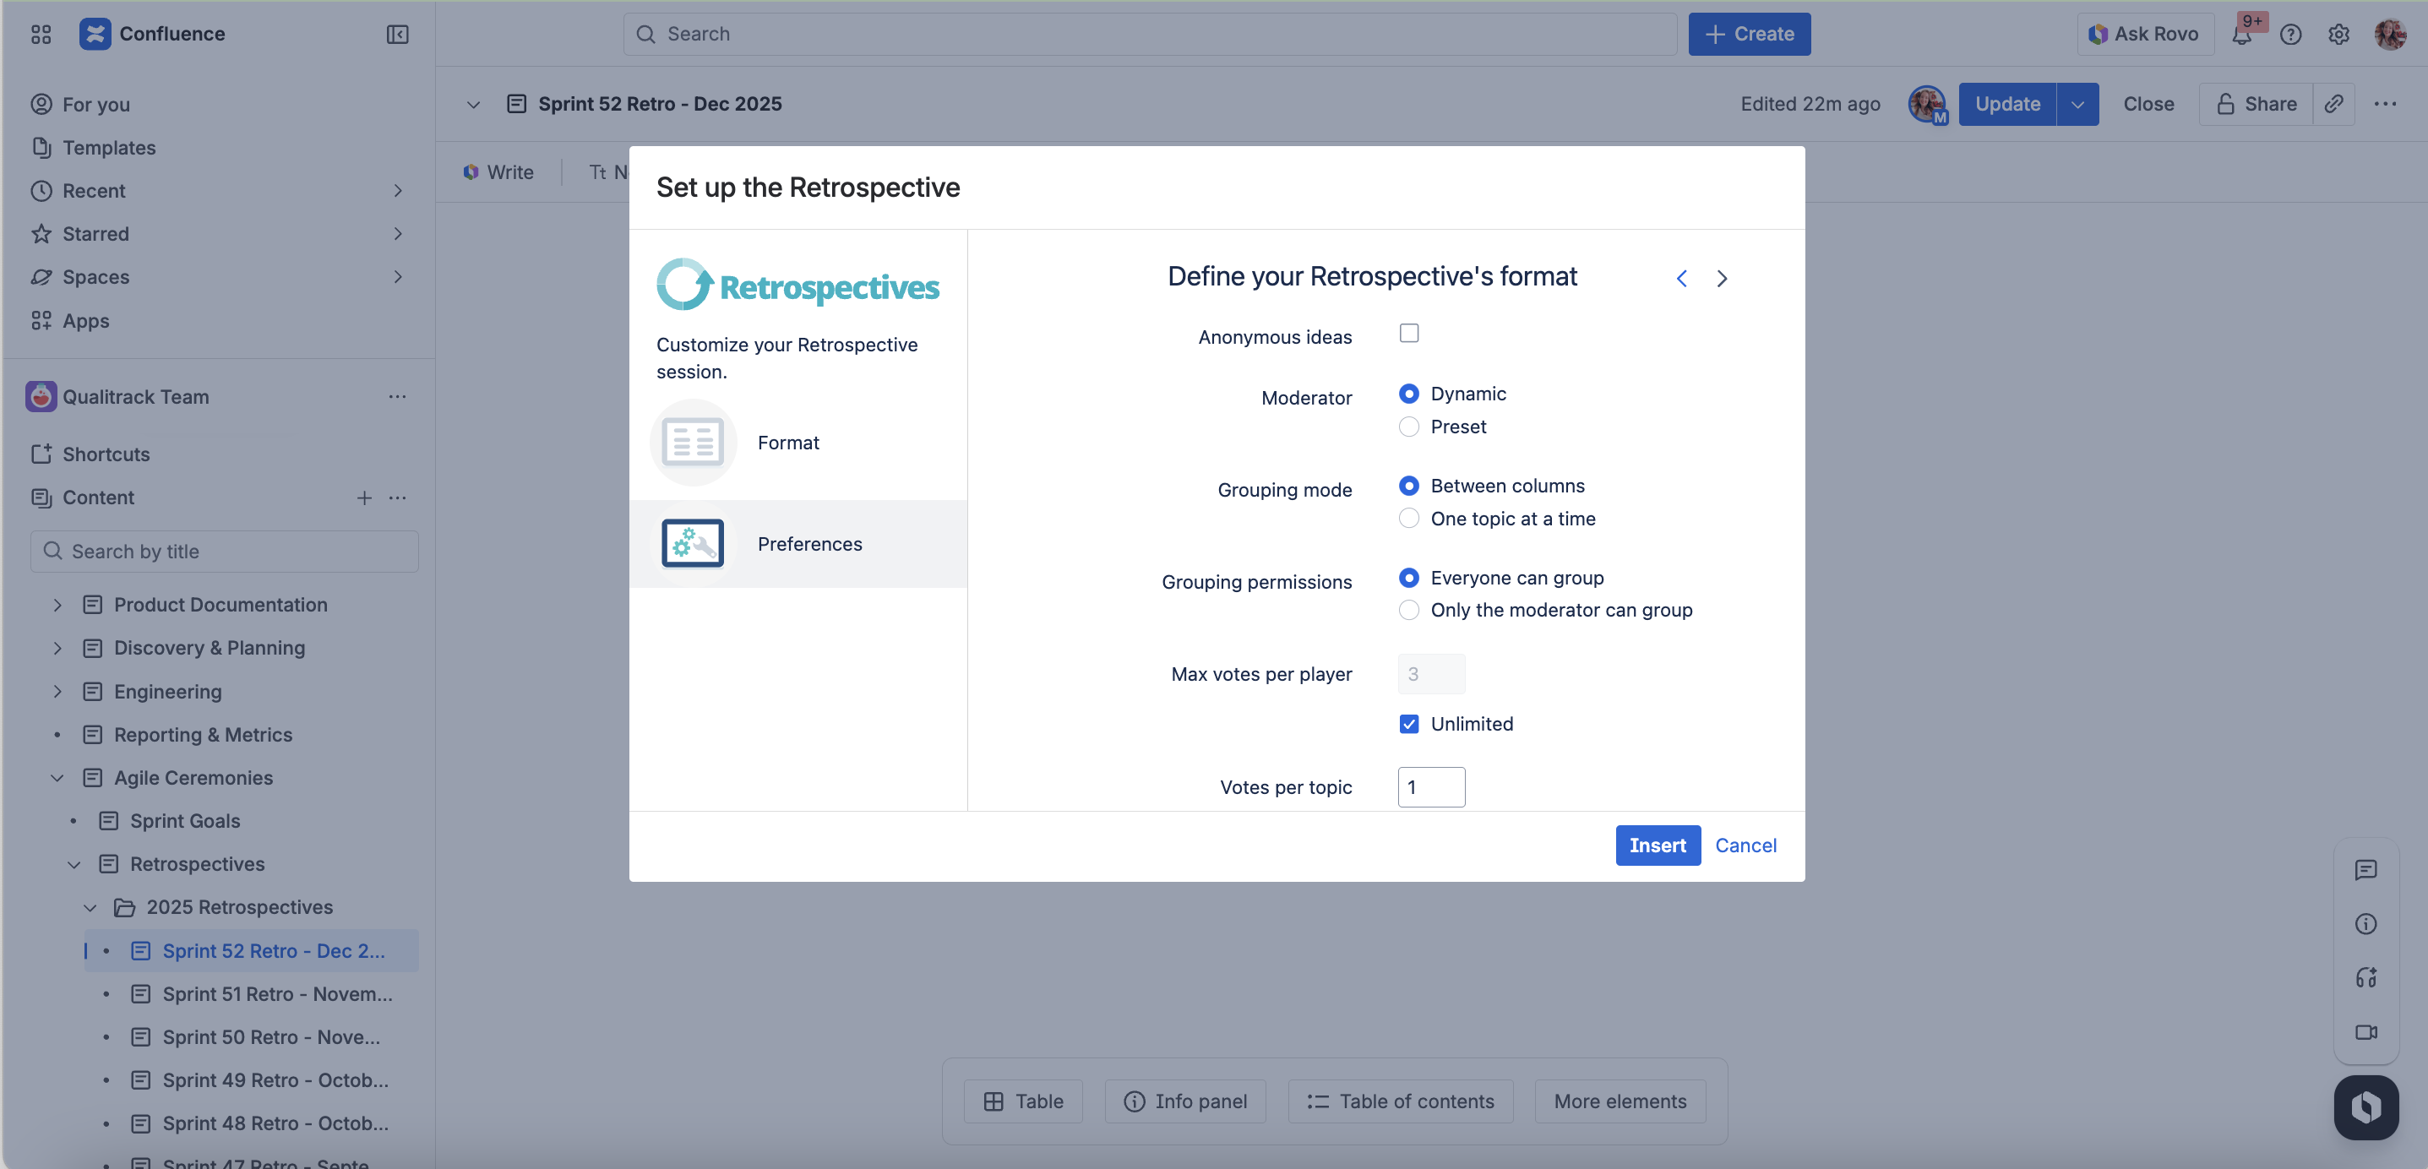Open the app switcher grid icon
Screen dimensions: 2428x1169
pyautogui.click(x=41, y=34)
